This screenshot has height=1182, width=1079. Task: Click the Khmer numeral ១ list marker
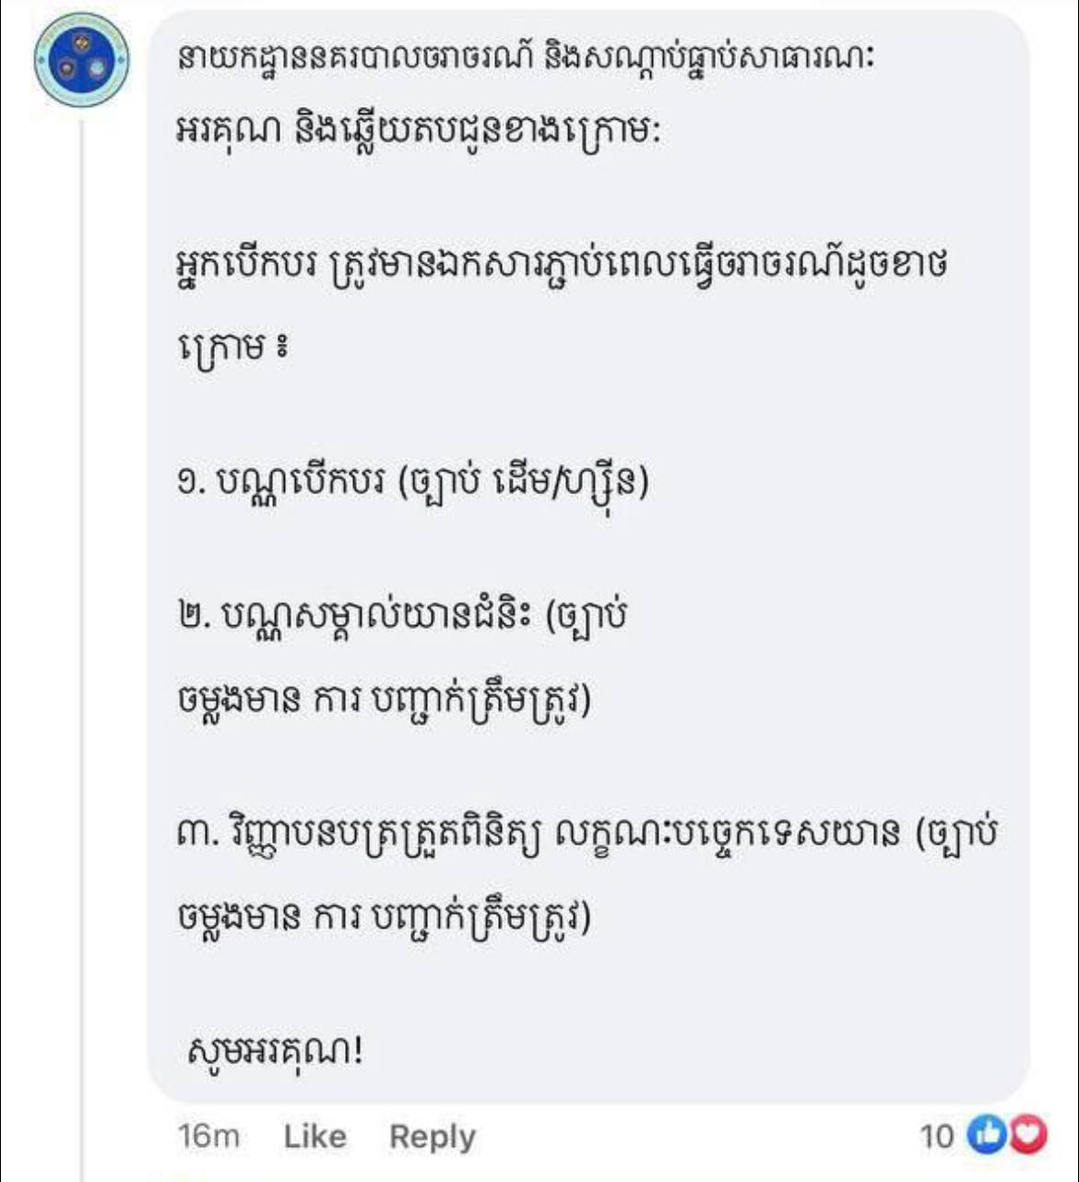(189, 482)
